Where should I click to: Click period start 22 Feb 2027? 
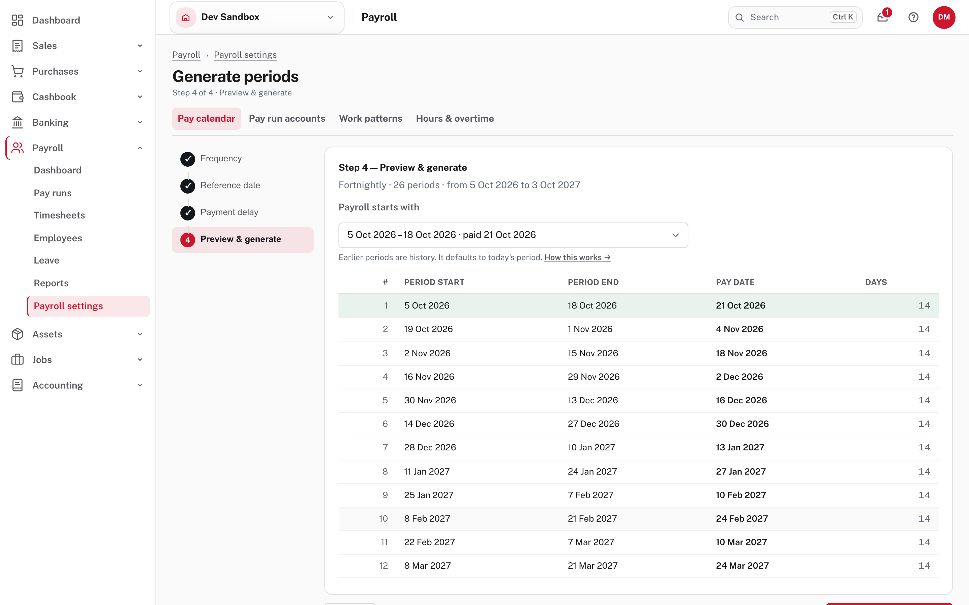(x=429, y=542)
